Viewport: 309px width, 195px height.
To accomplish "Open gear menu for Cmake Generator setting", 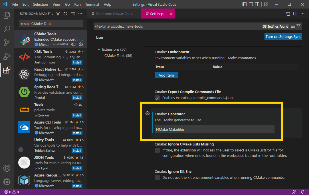I will (148, 113).
